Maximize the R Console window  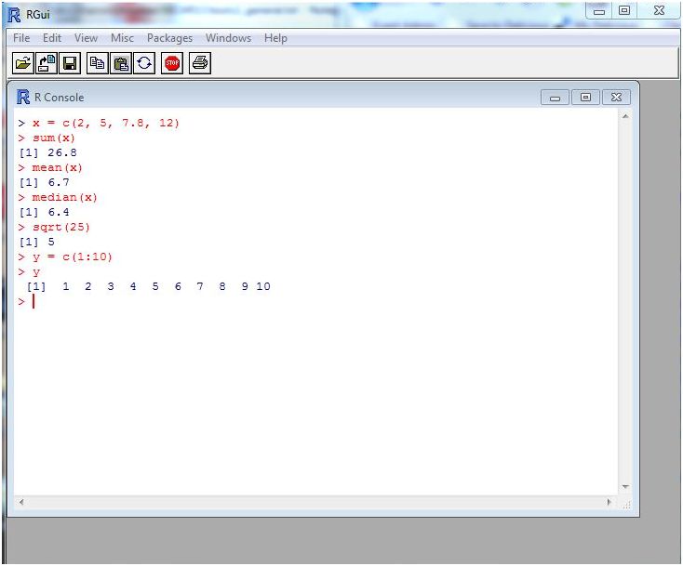pyautogui.click(x=585, y=98)
